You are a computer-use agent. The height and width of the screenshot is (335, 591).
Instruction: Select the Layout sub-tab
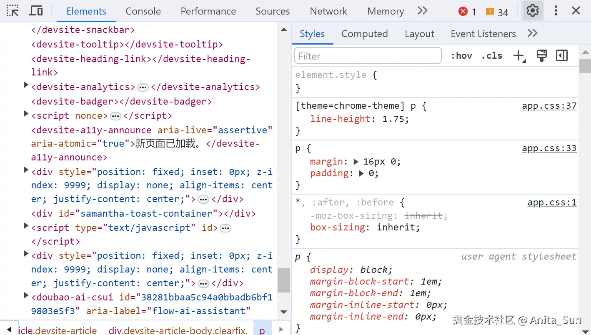pos(419,34)
